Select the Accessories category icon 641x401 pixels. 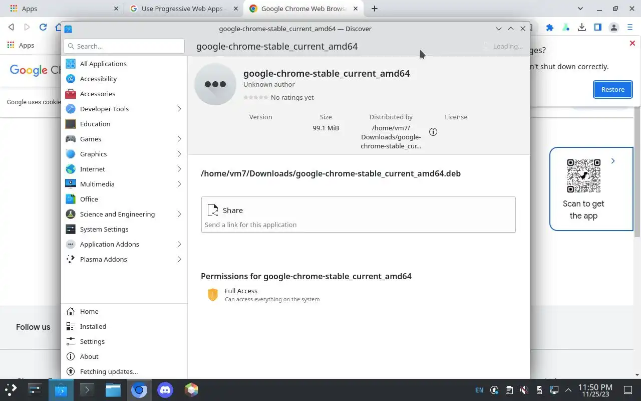coord(71,94)
